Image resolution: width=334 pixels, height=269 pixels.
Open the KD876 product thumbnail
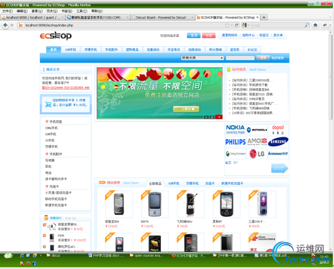point(154,204)
